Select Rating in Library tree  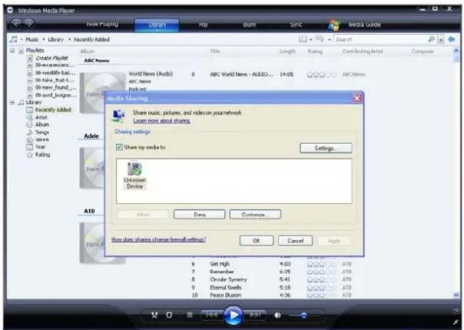coord(43,155)
